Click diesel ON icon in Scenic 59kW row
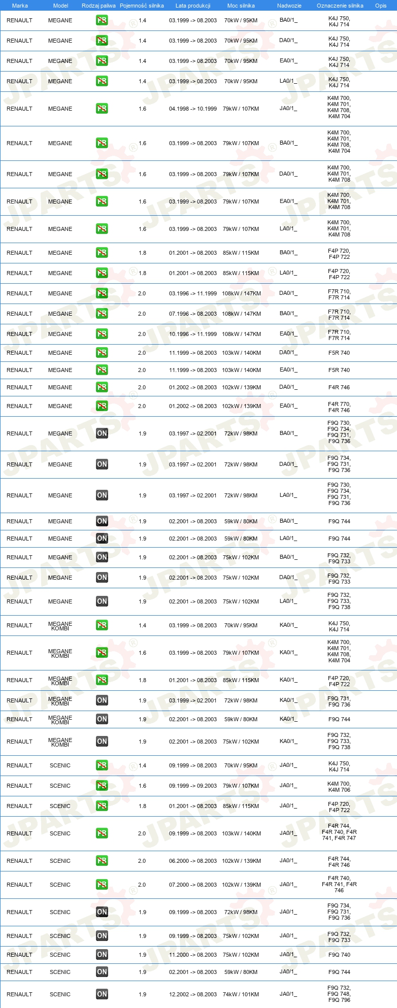 click(x=102, y=972)
